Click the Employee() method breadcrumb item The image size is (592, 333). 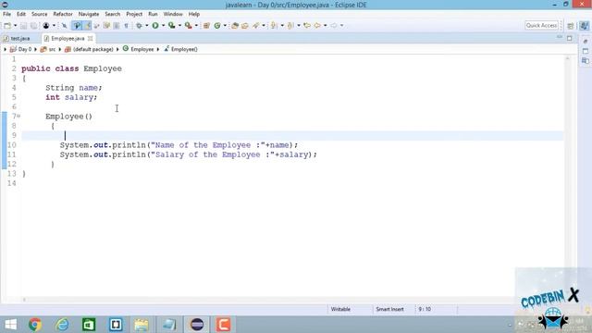181,49
